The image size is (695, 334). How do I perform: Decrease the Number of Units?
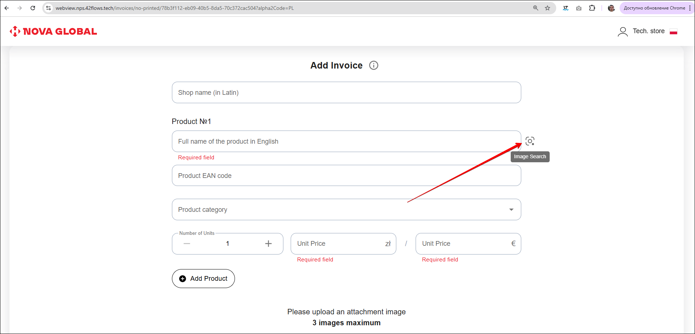[187, 244]
